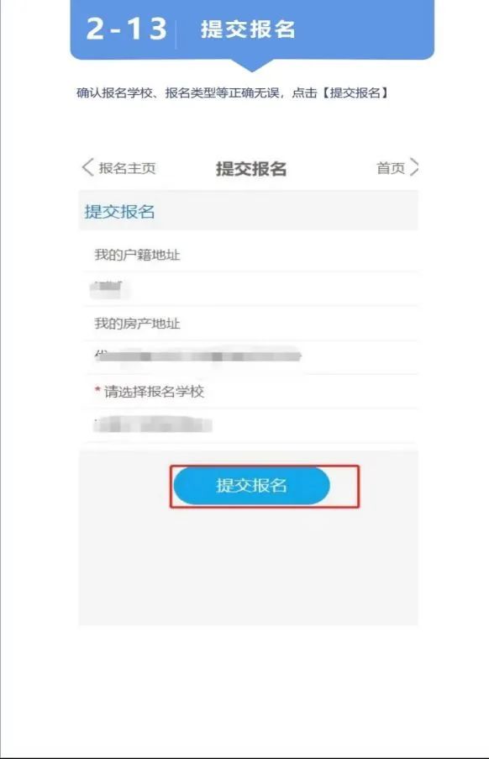Select the blurred 房产地址 value field

(251, 357)
